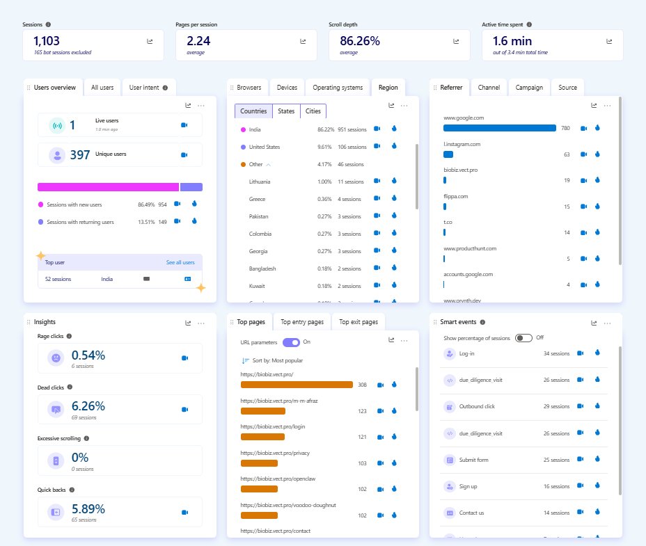
Task: Open Sort by: Most popular dropdown
Action: (272, 360)
